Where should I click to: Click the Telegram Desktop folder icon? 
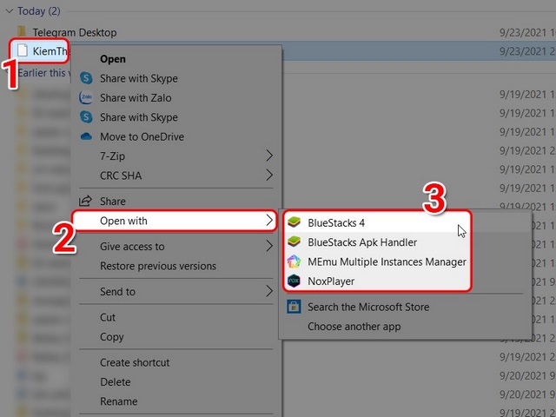click(23, 32)
